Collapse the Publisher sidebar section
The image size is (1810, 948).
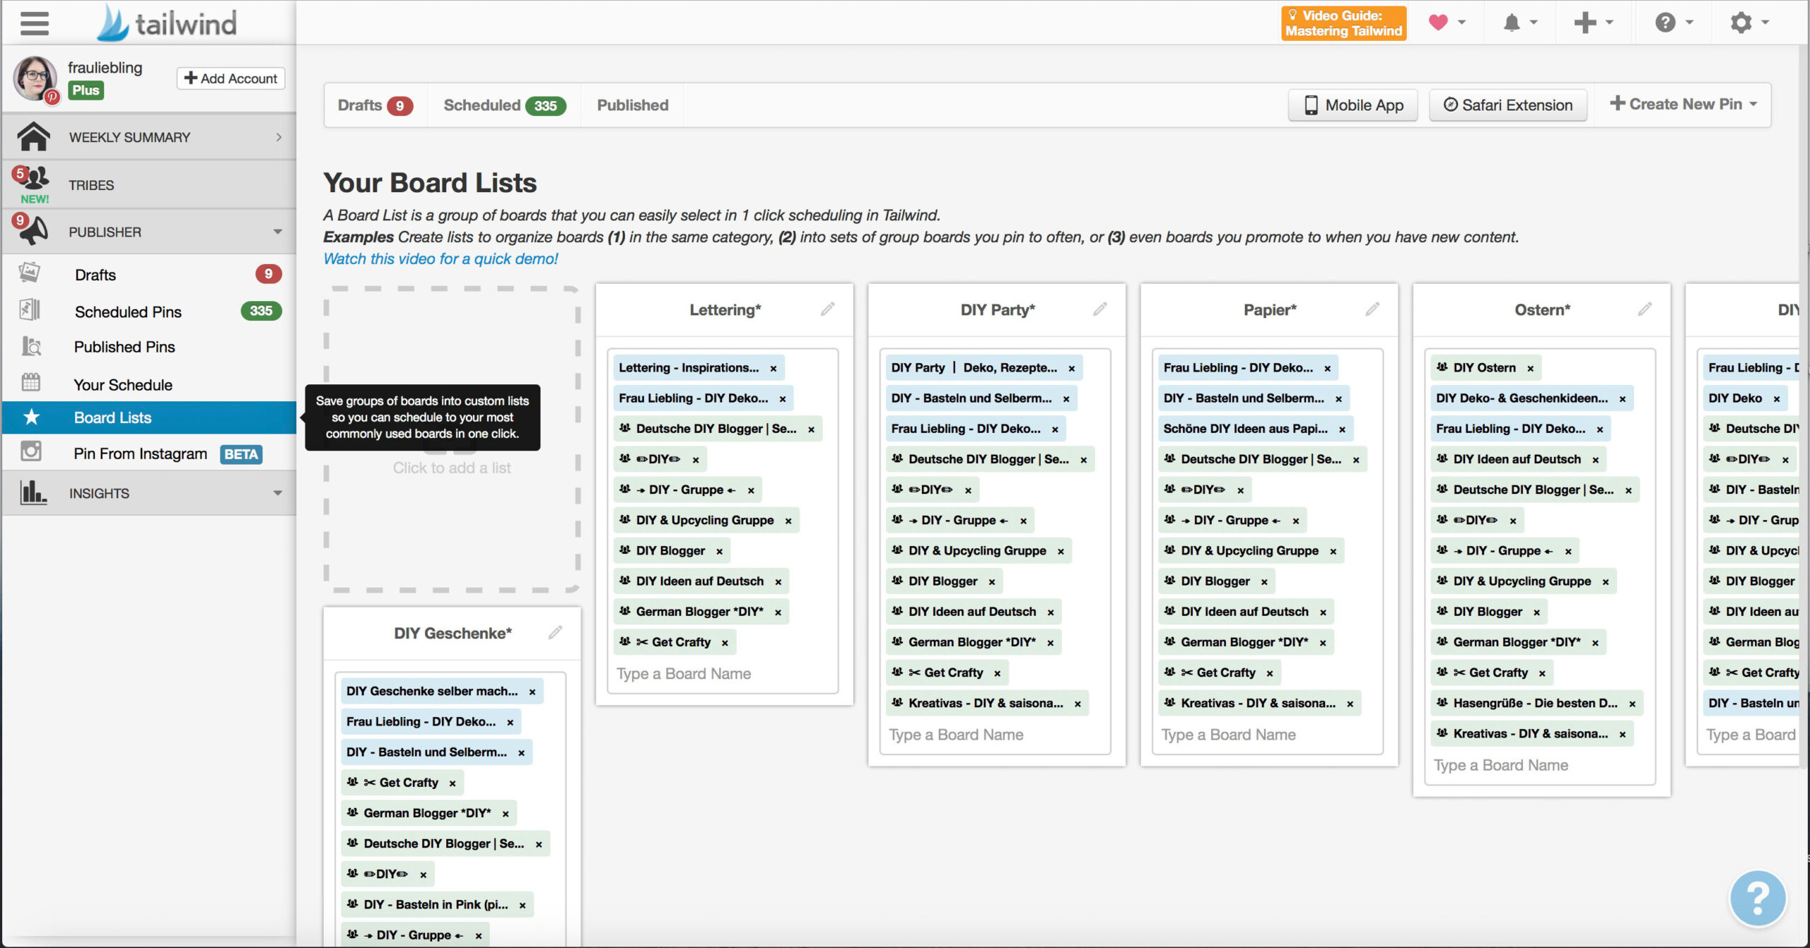[278, 232]
